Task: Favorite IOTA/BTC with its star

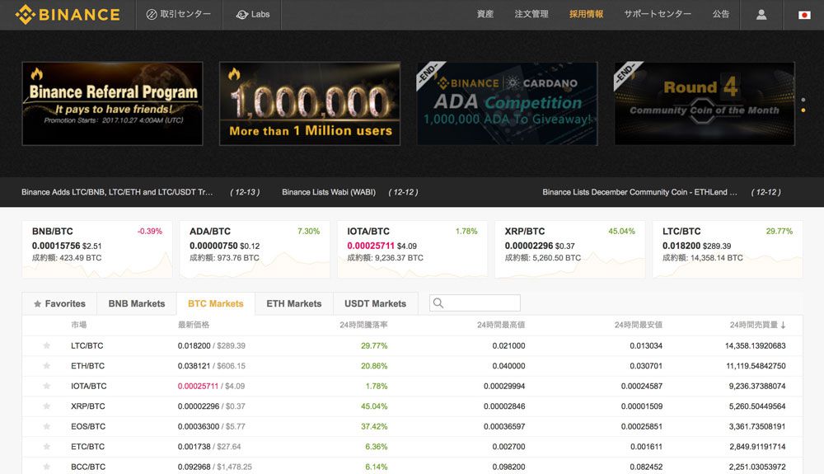Action: click(x=47, y=386)
